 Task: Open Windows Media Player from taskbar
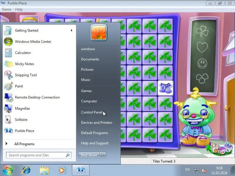[x=62, y=170]
